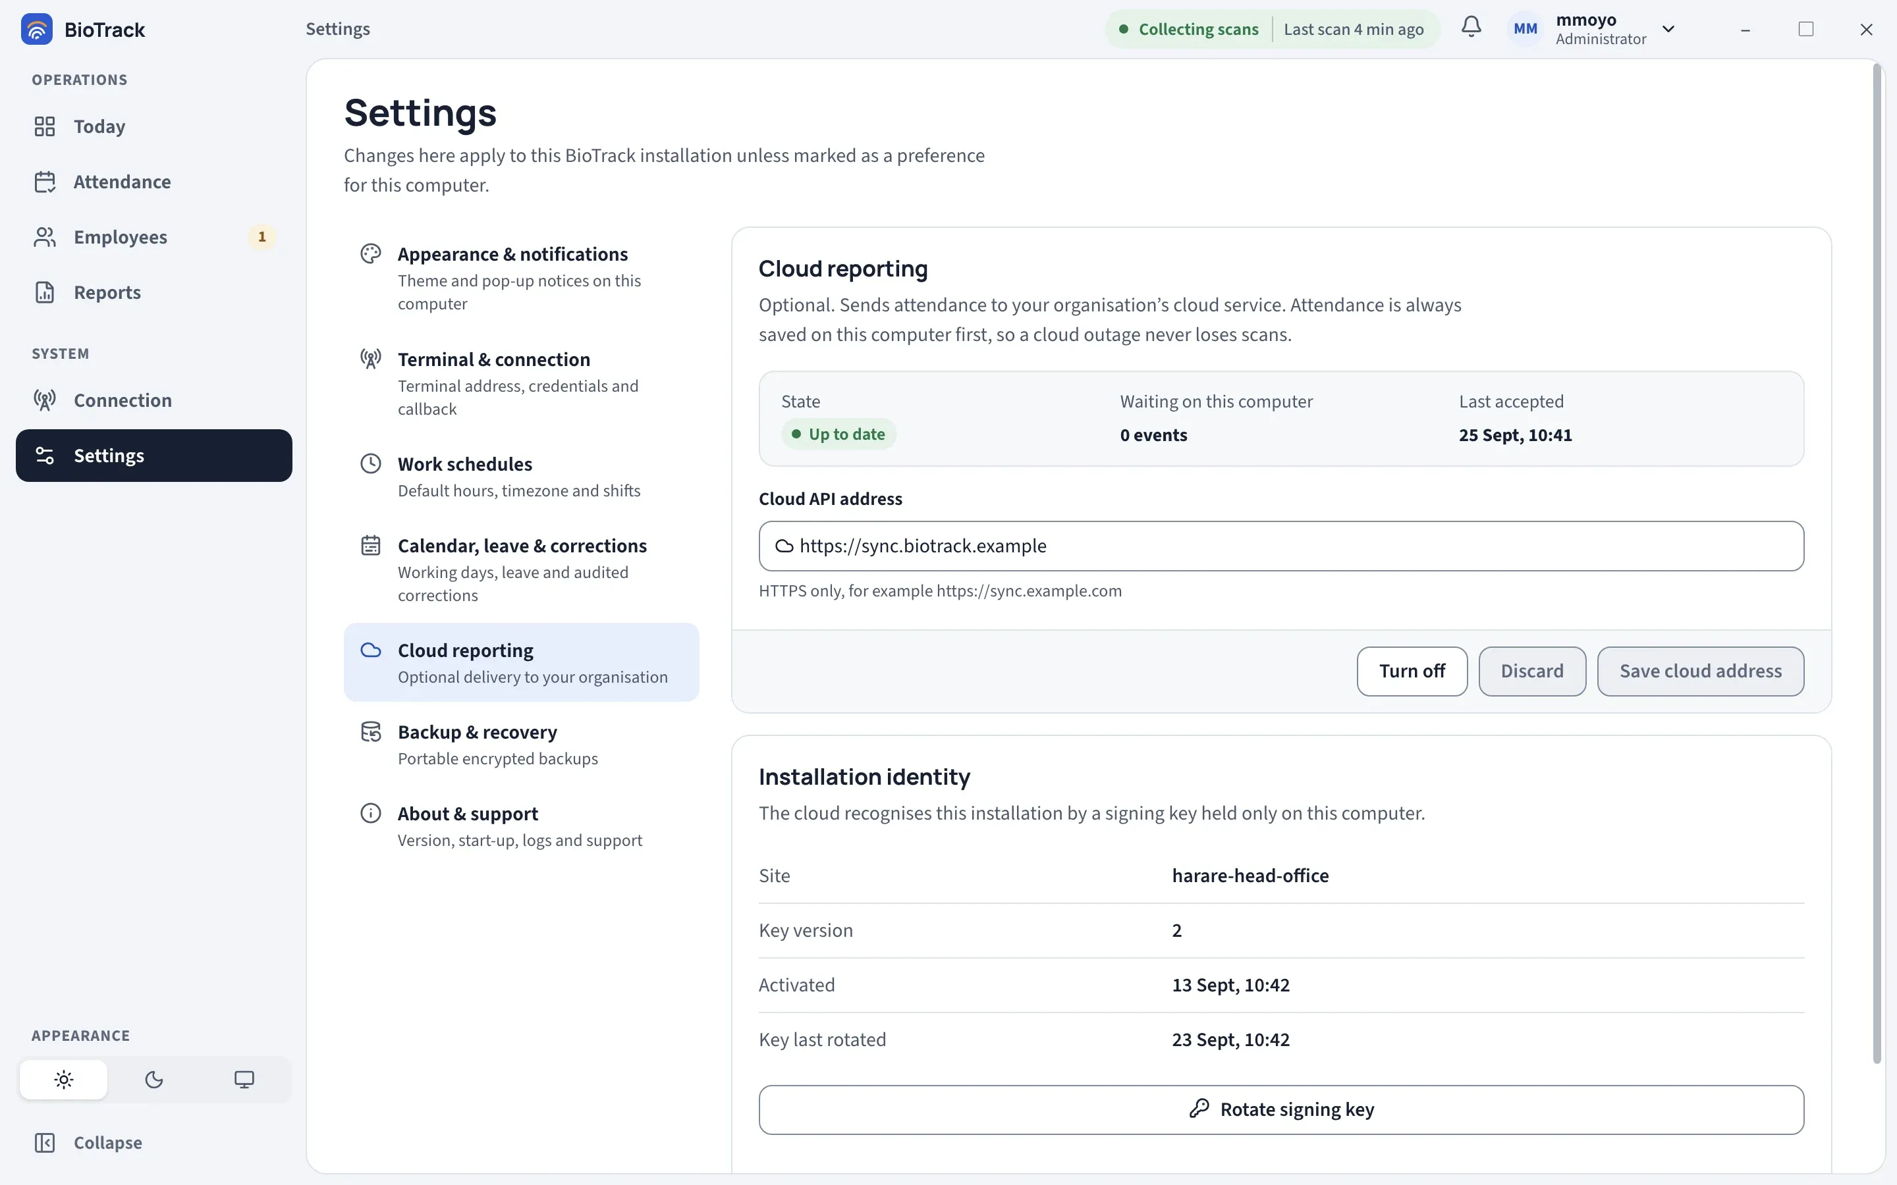The height and width of the screenshot is (1185, 1897).
Task: Focus the Cloud API address field
Action: coord(1281,546)
